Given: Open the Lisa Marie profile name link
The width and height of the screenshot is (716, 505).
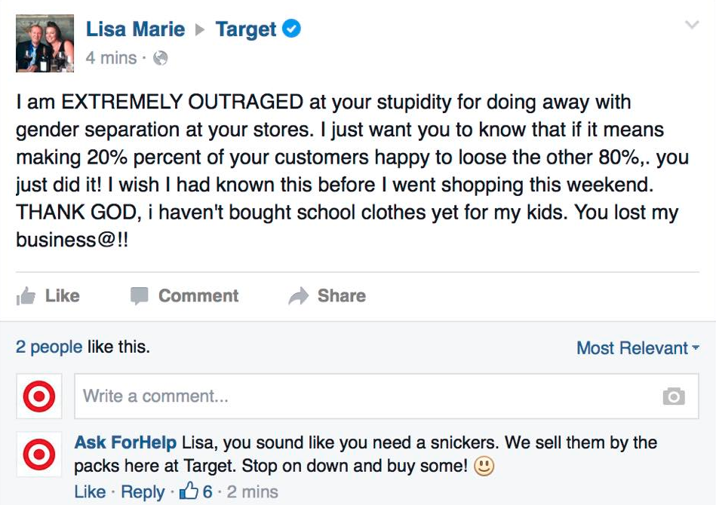Looking at the screenshot, I should pos(135,29).
